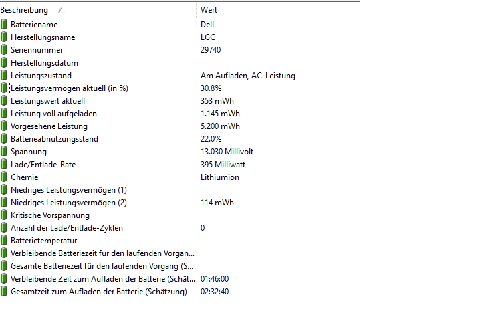Select the Chemie row label

point(24,177)
